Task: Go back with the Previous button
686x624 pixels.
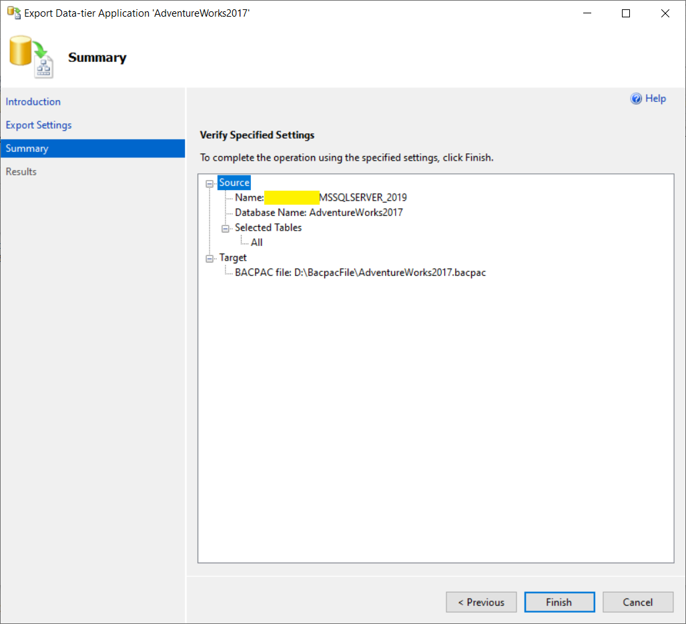Action: coord(481,602)
